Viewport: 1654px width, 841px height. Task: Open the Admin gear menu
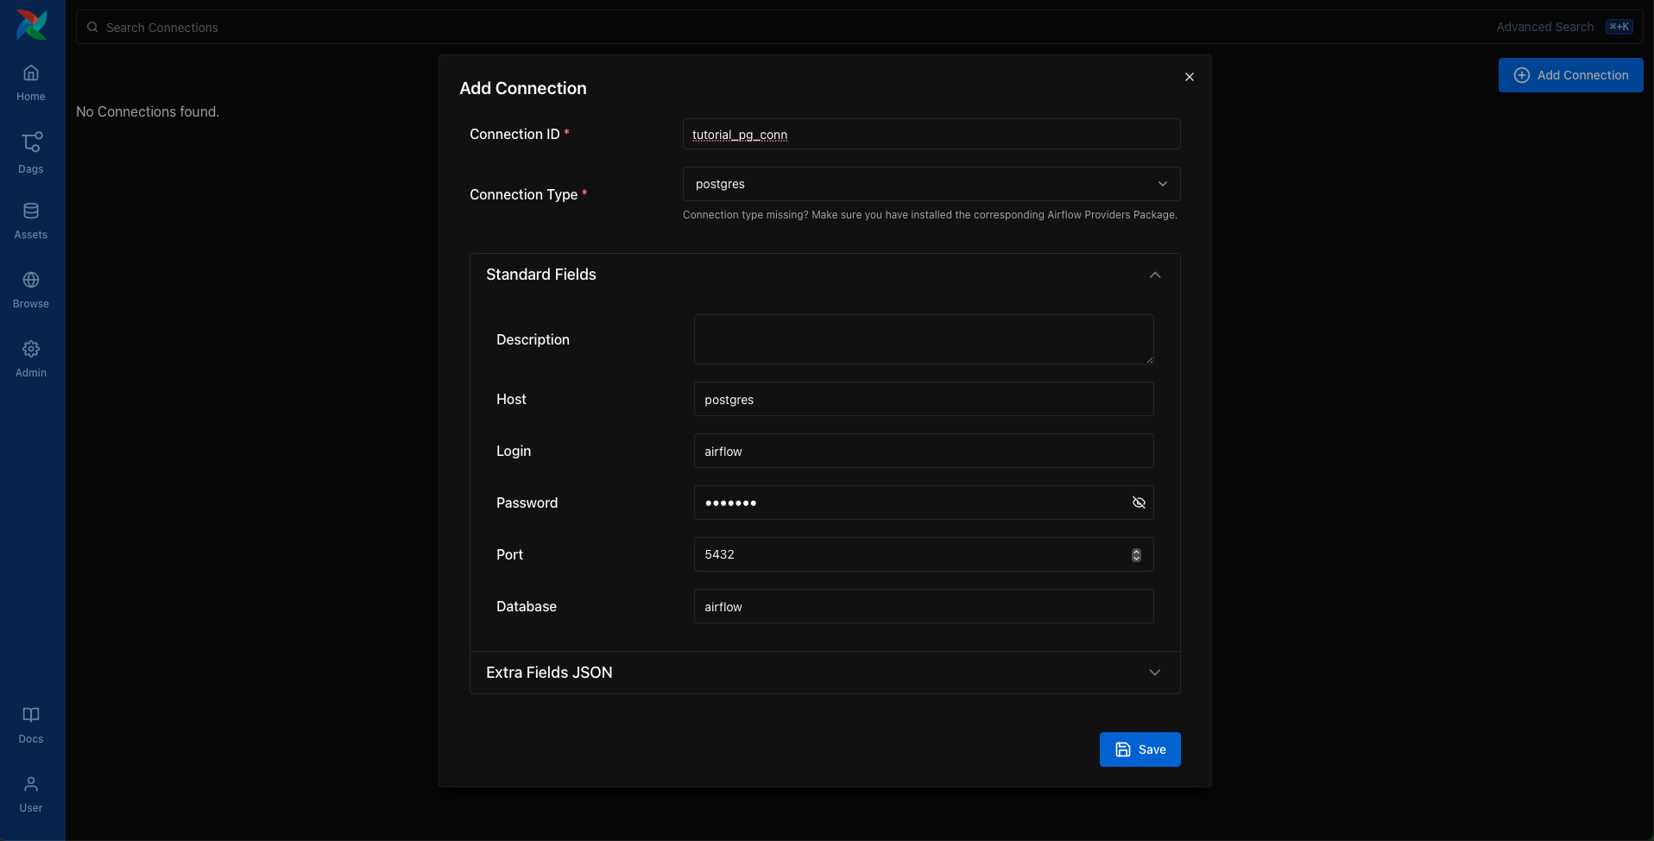coord(31,359)
